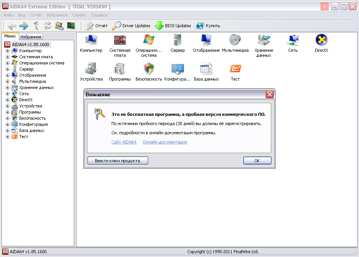Close the Внимание dialog with the X
Image resolution: width=359 pixels, height=257 pixels.
tap(270, 94)
